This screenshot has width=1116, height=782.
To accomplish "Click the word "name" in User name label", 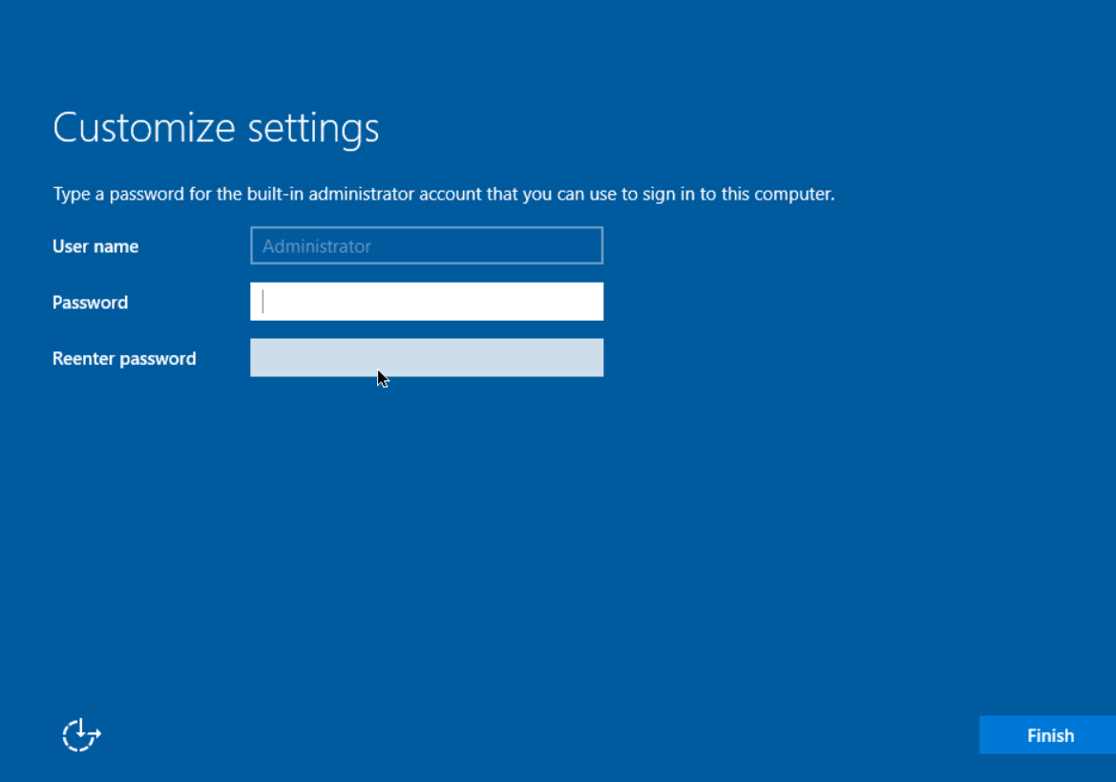I will (117, 246).
